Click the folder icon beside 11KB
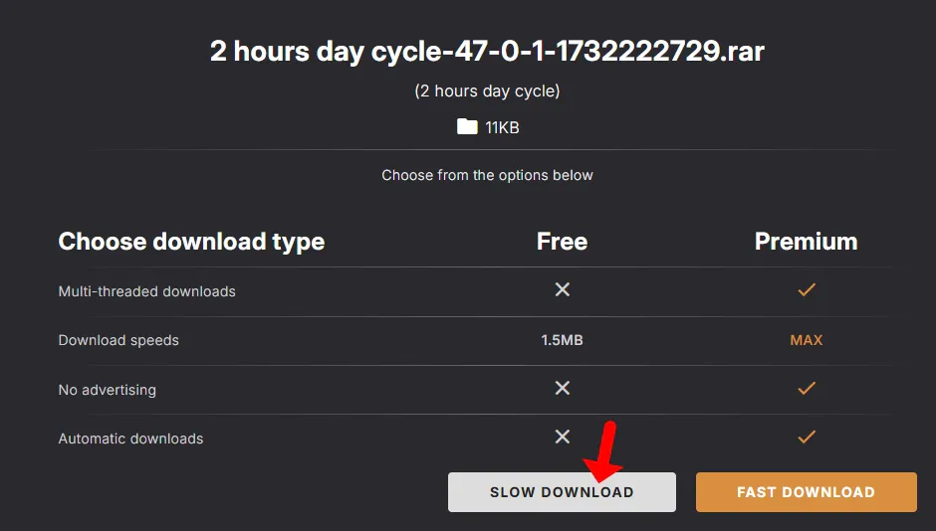The height and width of the screenshot is (531, 936). tap(467, 126)
